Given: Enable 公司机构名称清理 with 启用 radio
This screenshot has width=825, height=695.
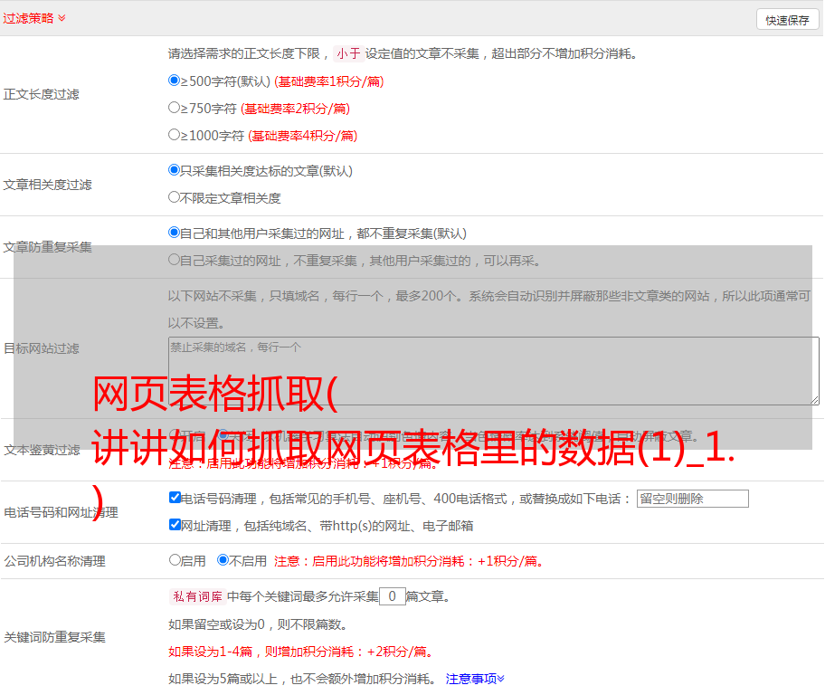Looking at the screenshot, I should pyautogui.click(x=175, y=560).
